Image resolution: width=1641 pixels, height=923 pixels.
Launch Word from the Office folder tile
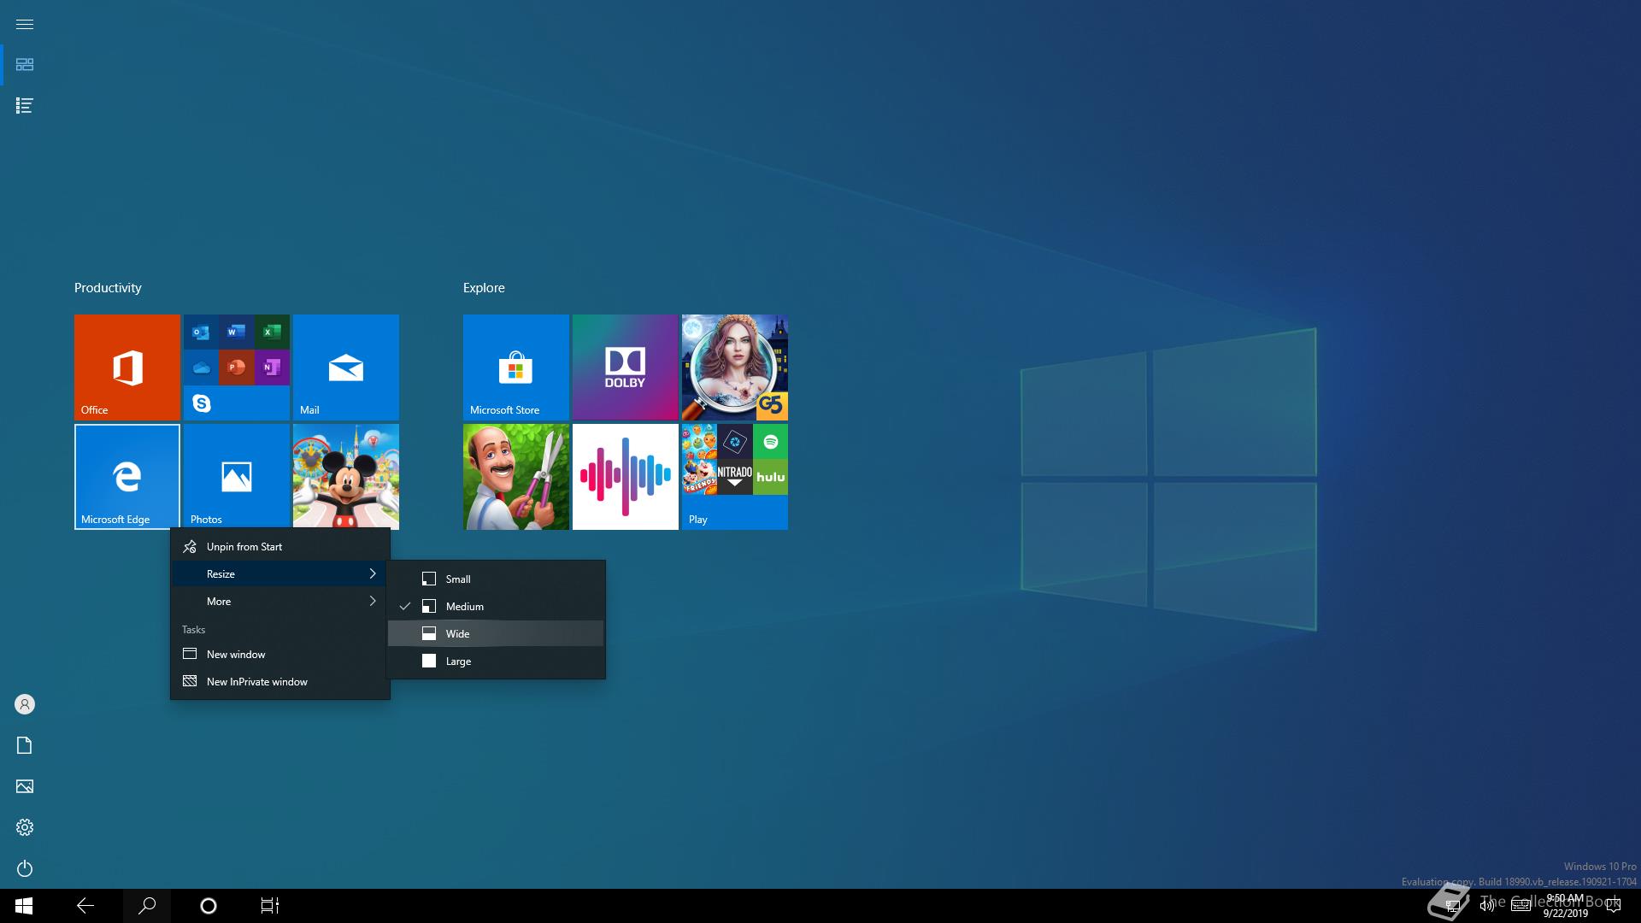coord(237,332)
